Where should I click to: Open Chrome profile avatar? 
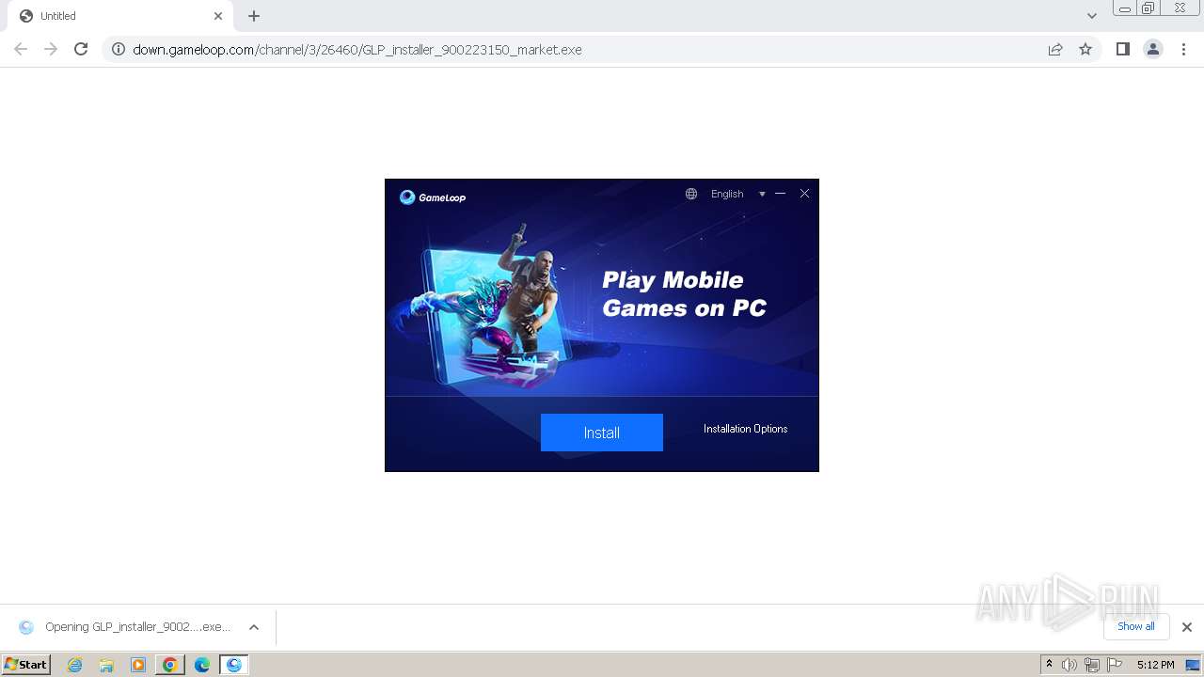coord(1153,49)
